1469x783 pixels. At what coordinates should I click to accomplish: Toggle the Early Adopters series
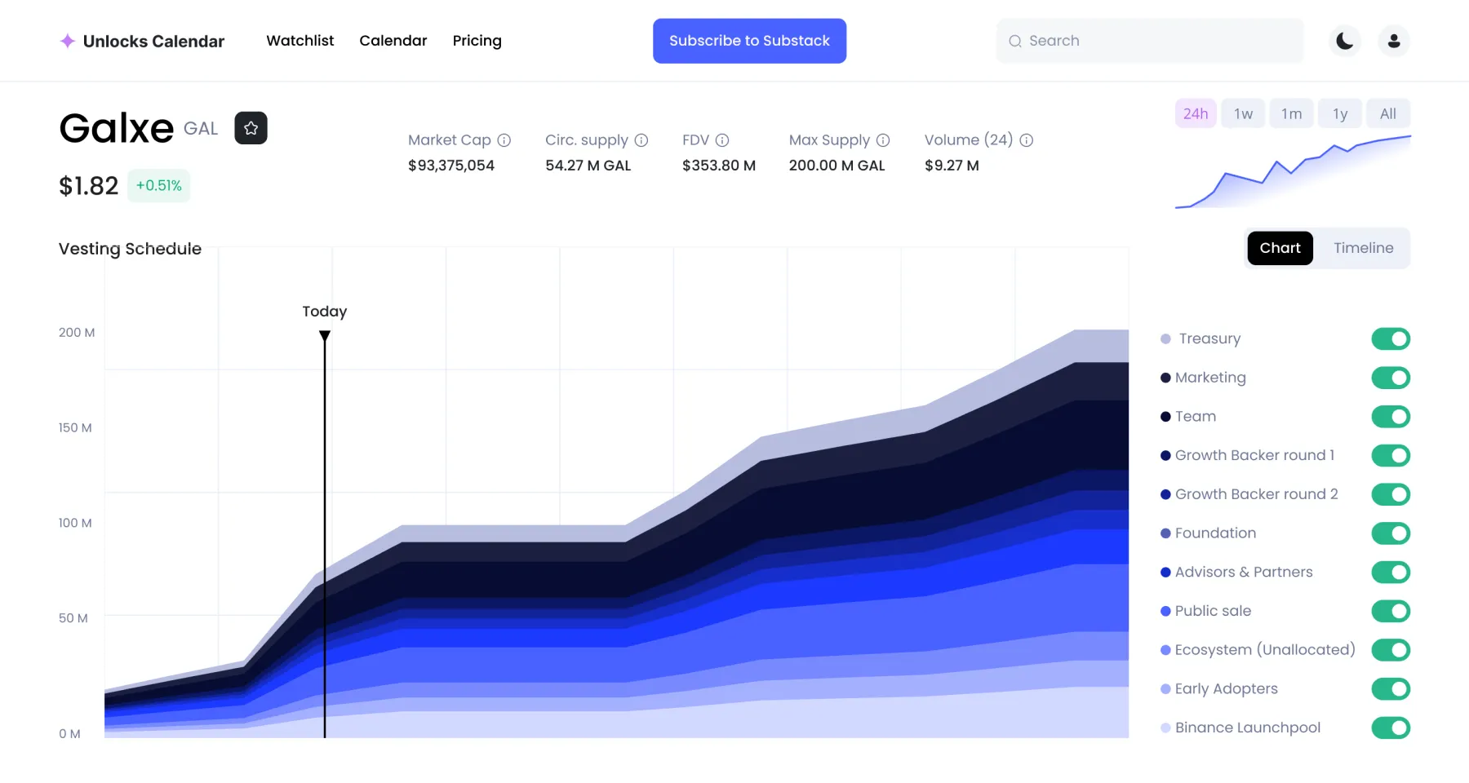tap(1391, 689)
